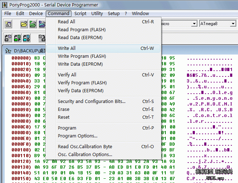This screenshot has height=183, width=238.
Task: Open the Window menu
Action: point(140,14)
